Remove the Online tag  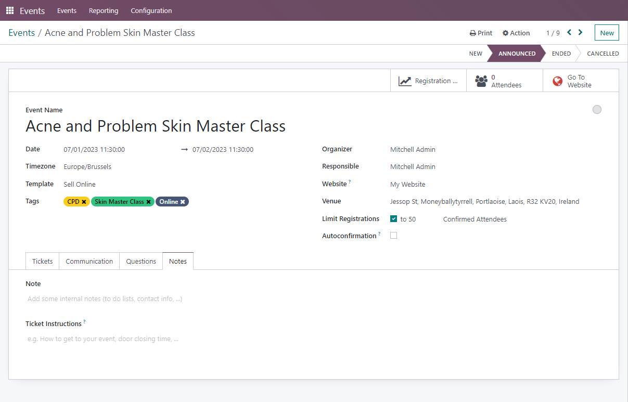tap(183, 202)
